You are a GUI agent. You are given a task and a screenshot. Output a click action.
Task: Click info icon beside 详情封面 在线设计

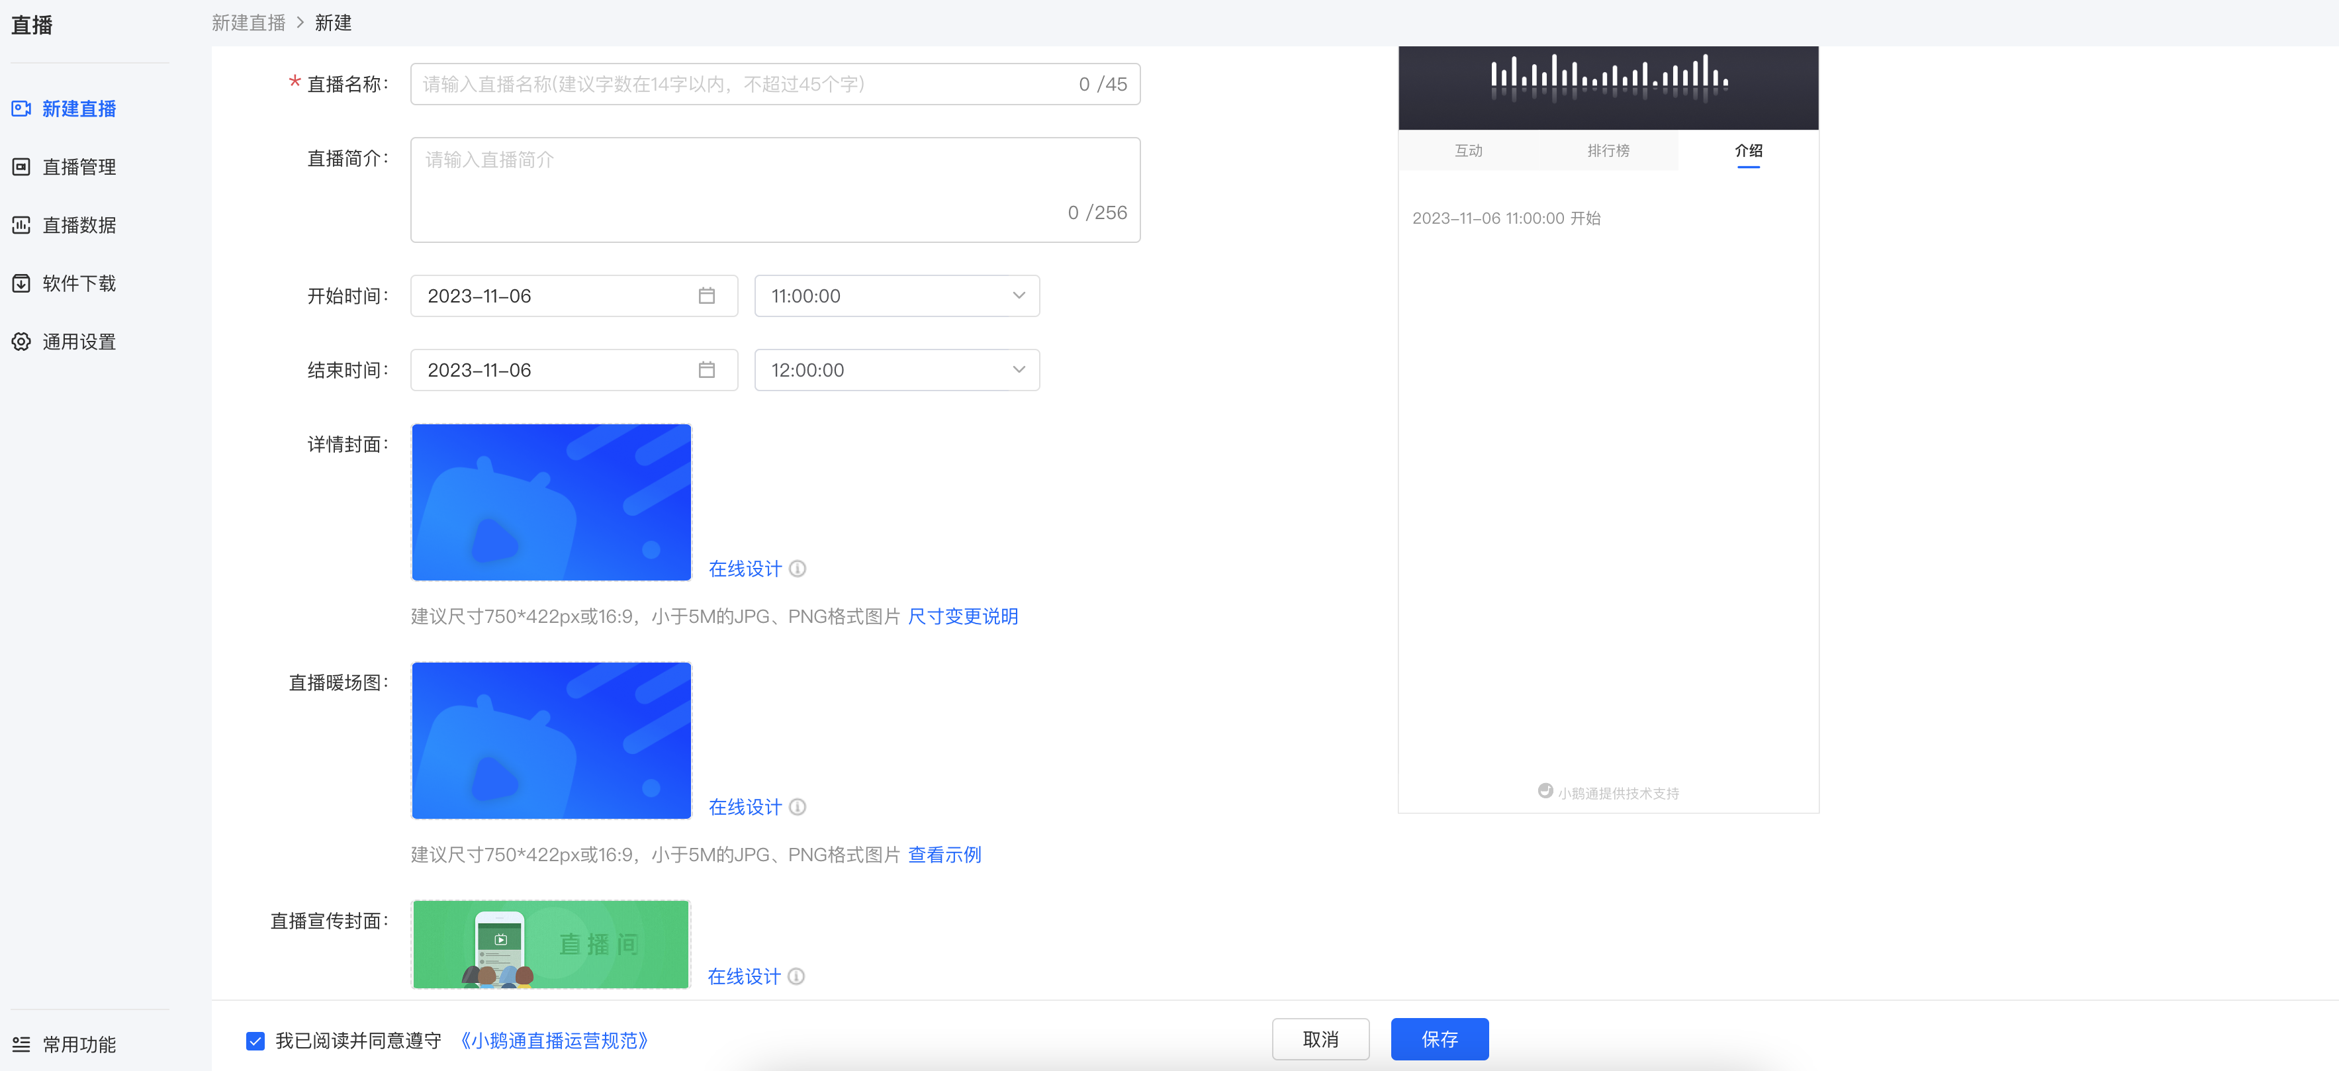point(798,569)
